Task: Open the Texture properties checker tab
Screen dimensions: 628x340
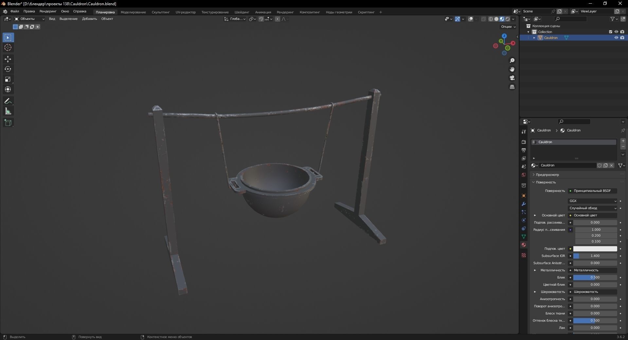Action: 524,255
